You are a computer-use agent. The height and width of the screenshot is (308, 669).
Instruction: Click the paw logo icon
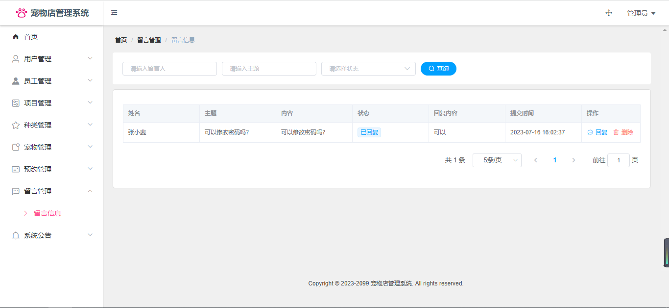(x=22, y=13)
